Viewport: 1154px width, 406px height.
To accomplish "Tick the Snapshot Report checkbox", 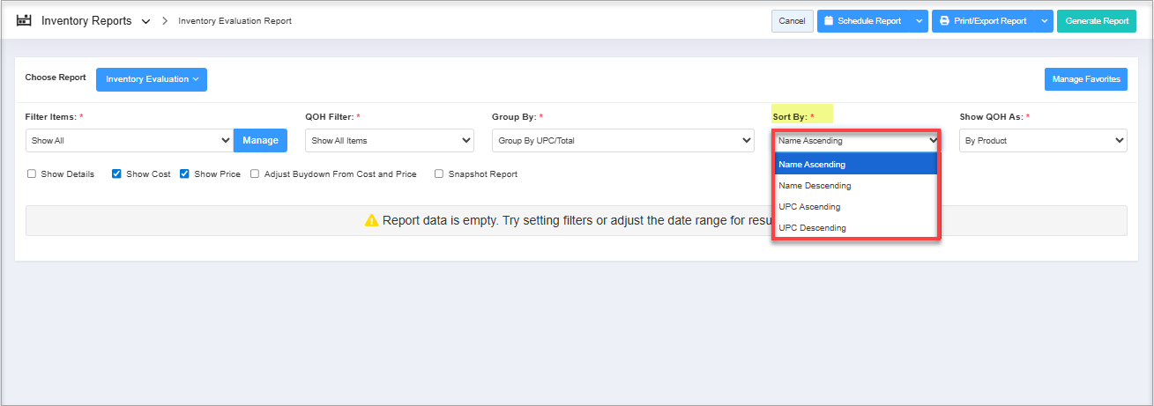I will 439,174.
